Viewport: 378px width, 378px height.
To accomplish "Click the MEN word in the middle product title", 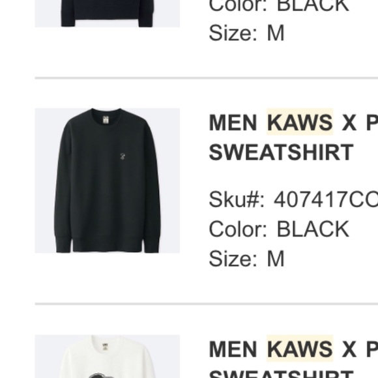I will 233,123.
